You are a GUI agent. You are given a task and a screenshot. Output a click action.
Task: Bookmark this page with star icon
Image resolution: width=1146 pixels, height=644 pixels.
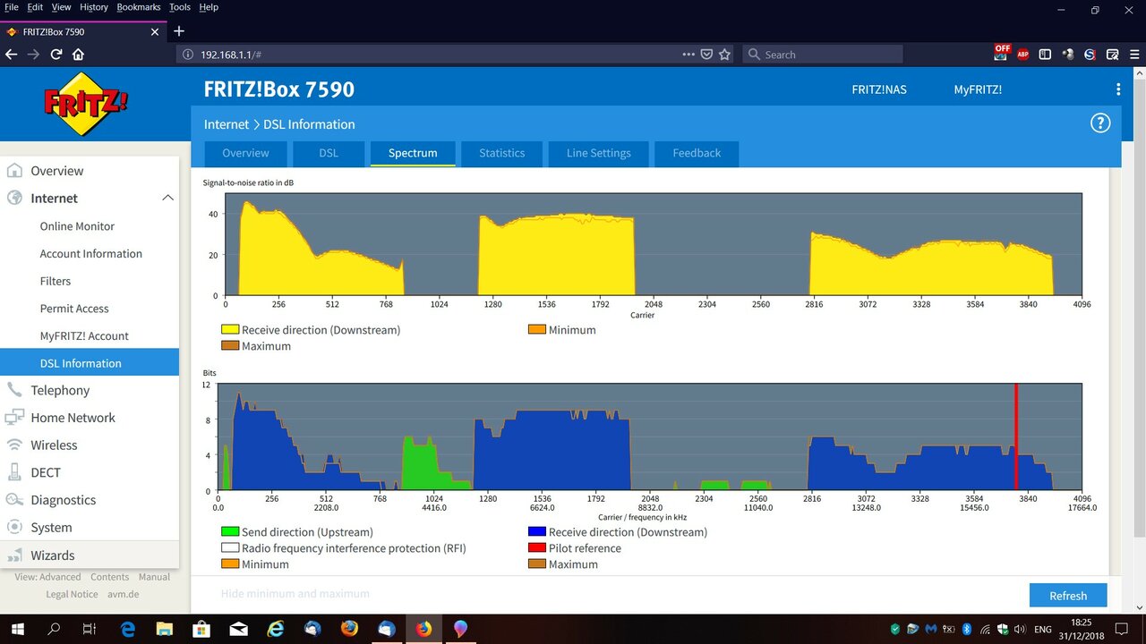coord(724,55)
